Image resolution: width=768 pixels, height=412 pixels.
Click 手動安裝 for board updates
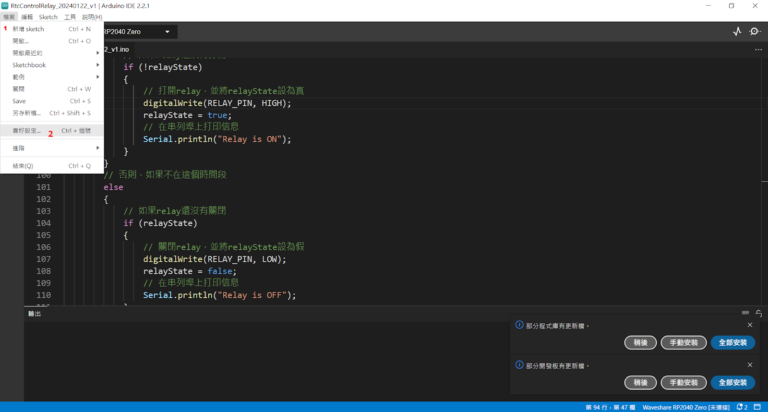tap(684, 382)
